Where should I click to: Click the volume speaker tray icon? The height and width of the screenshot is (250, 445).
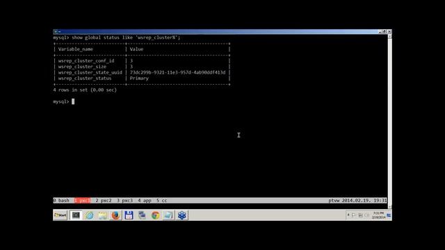pyautogui.click(x=366, y=215)
